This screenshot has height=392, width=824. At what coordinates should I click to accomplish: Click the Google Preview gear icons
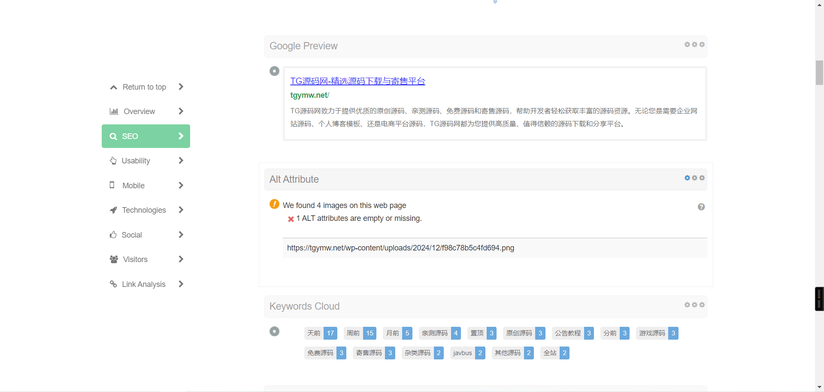(x=694, y=45)
